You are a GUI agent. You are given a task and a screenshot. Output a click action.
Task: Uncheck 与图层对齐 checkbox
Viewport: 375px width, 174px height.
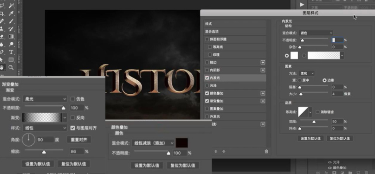click(x=72, y=128)
